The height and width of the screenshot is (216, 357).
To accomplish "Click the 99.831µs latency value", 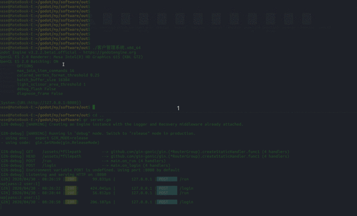I will [102, 179].
